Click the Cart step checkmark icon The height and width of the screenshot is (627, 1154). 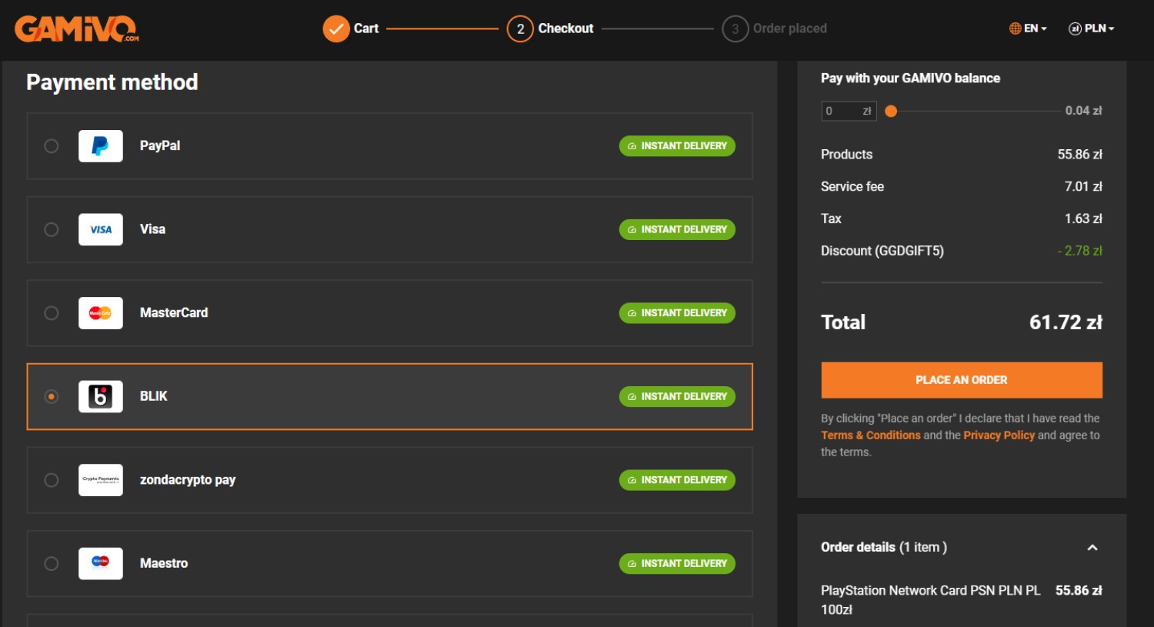335,29
